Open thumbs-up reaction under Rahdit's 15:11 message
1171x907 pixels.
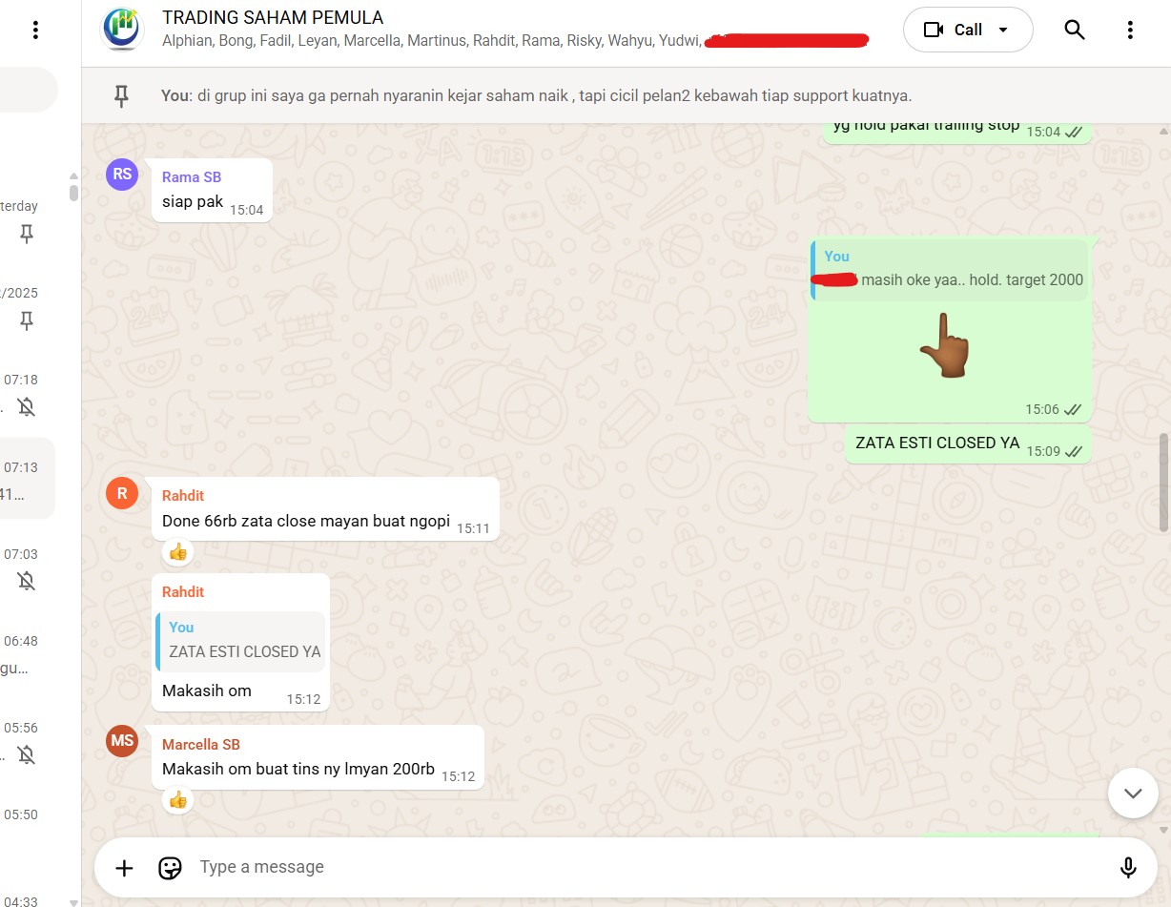click(x=177, y=551)
